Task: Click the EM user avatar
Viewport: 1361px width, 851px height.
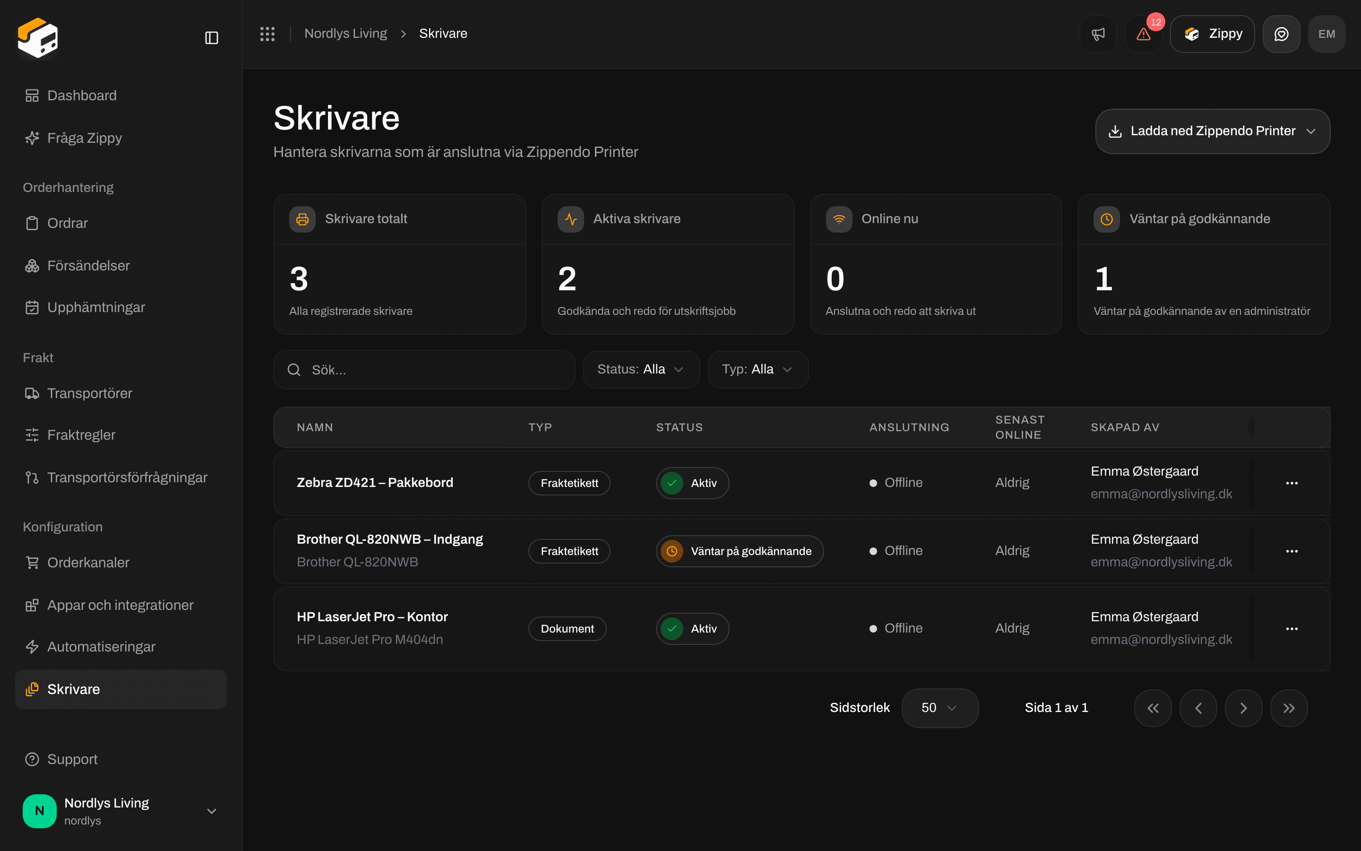Action: [x=1327, y=34]
